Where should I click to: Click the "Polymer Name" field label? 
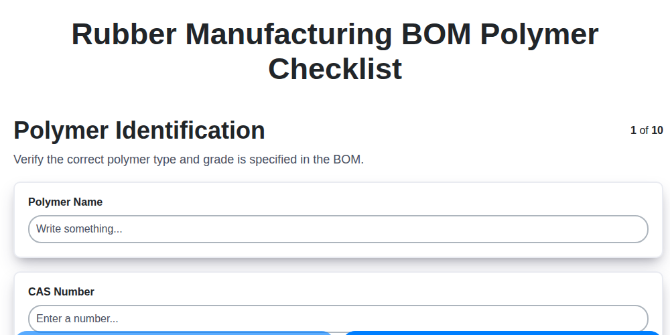pyautogui.click(x=65, y=202)
